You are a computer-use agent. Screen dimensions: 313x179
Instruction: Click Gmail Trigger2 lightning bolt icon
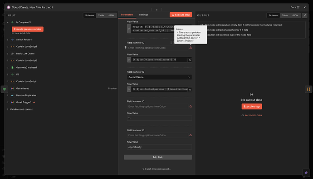(x=34, y=102)
